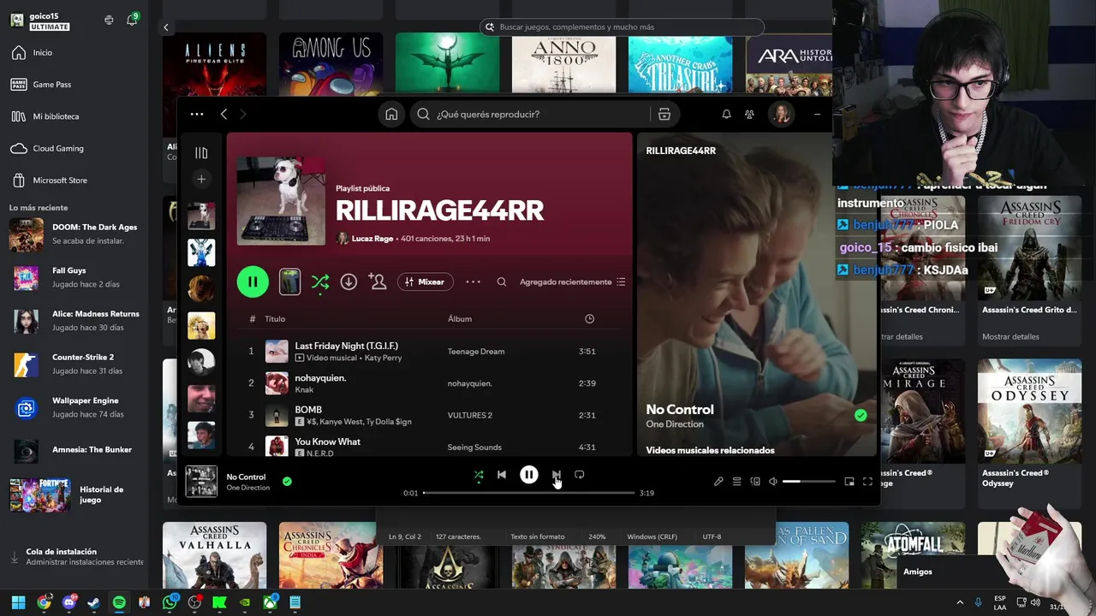Open playback queue icon

pos(736,482)
